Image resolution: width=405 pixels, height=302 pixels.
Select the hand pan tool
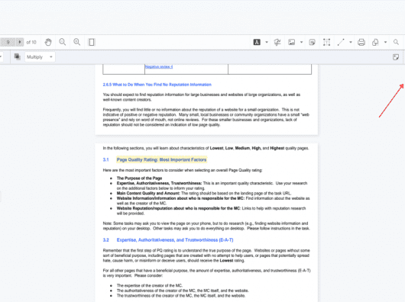click(x=48, y=42)
